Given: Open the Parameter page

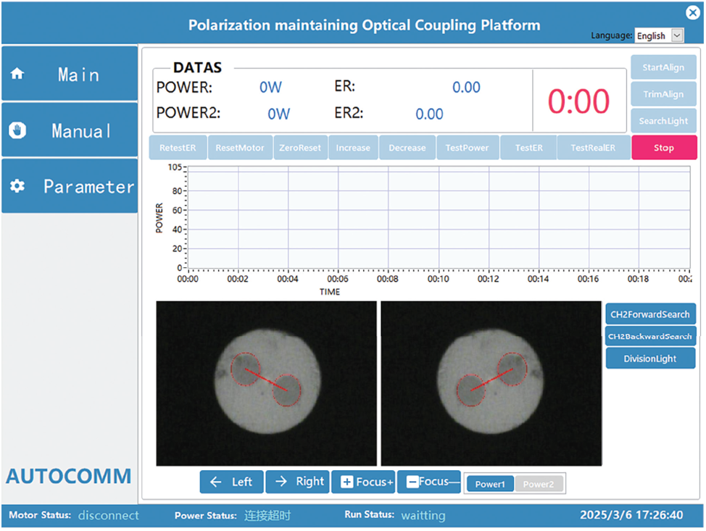Looking at the screenshot, I should pos(70,186).
